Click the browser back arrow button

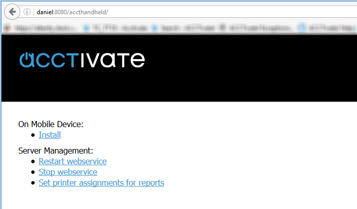point(12,12)
